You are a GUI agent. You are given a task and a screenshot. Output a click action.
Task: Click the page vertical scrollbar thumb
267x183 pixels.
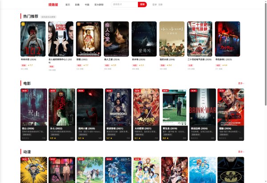pos(266,54)
